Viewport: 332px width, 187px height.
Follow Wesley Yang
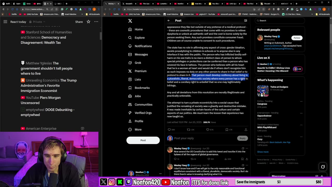pyautogui.click(x=297, y=38)
